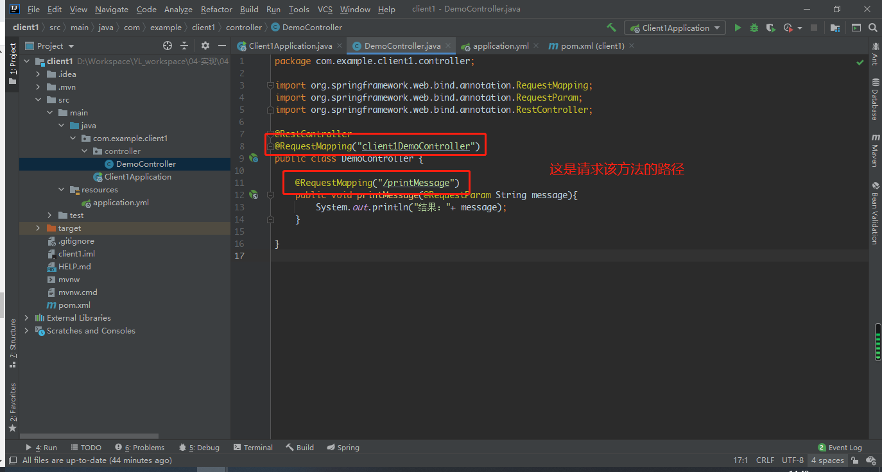This screenshot has height=472, width=882.
Task: Expand the target folder
Action: pyautogui.click(x=39, y=228)
